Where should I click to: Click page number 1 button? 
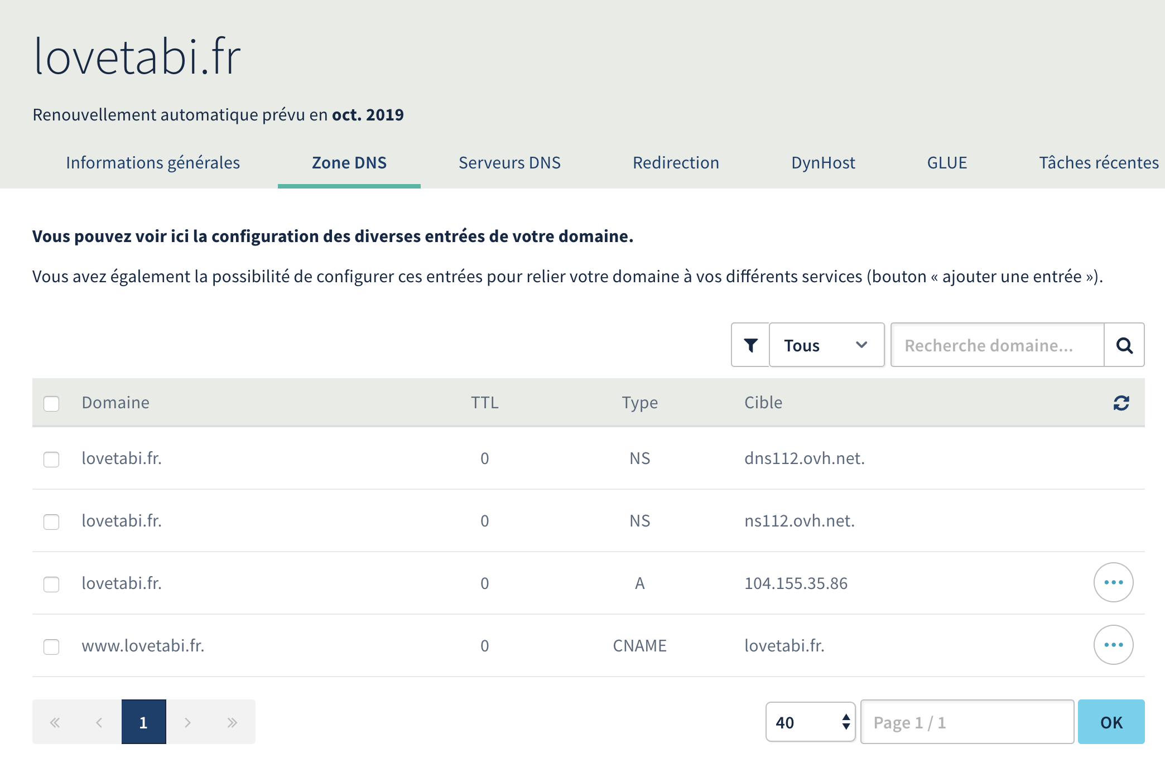click(x=144, y=722)
